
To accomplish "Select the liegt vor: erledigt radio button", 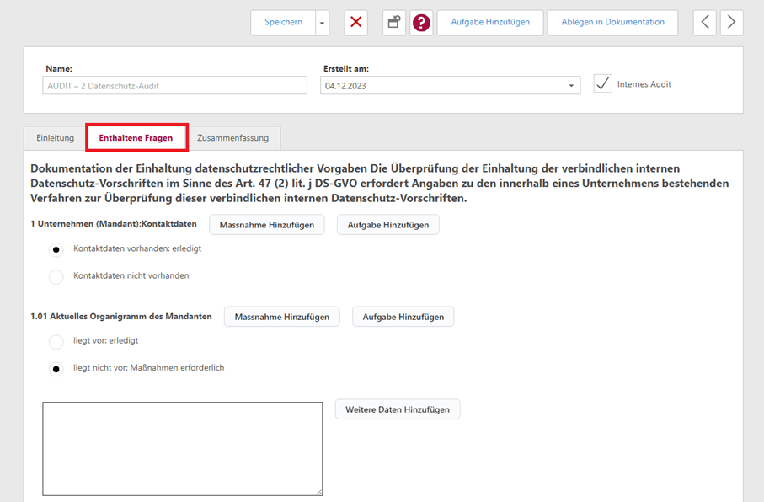I will pos(56,341).
